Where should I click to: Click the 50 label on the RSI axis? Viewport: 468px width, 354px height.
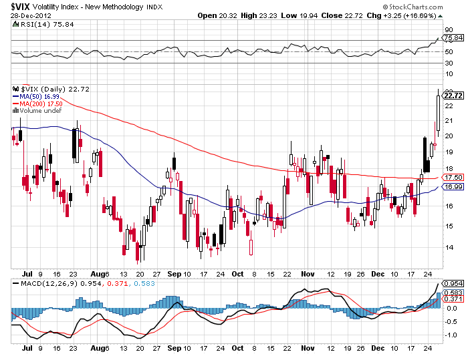coord(449,51)
